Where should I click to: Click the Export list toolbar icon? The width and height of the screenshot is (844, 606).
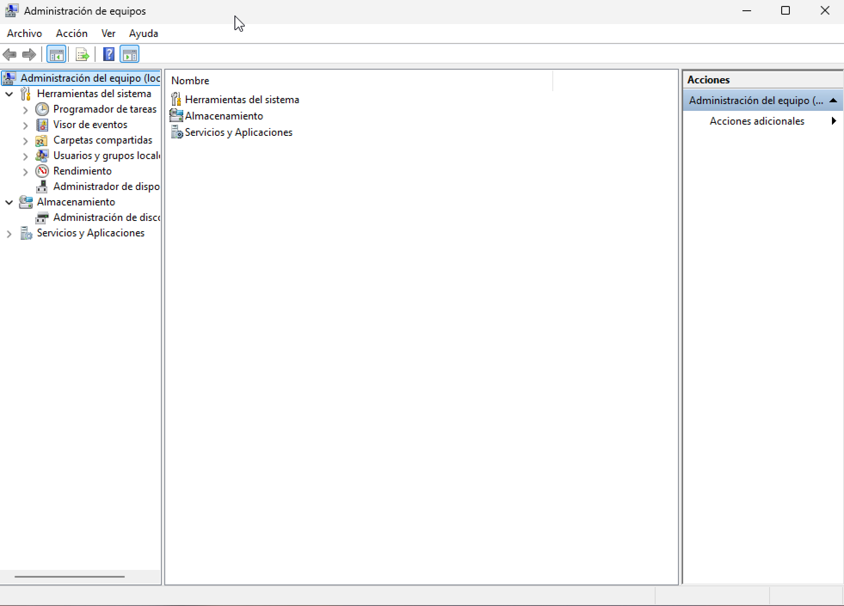[82, 55]
